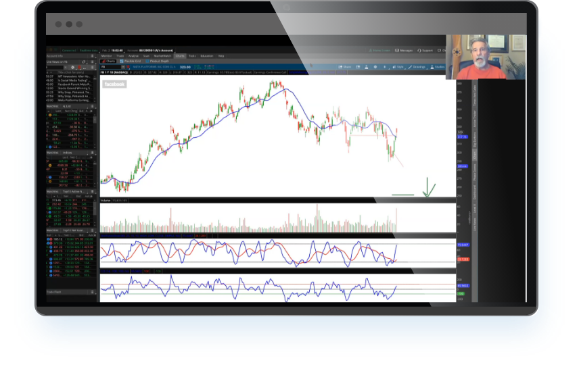Viewport: 579px width, 371px height.
Task: Open the Trade tab
Action: pyautogui.click(x=120, y=56)
